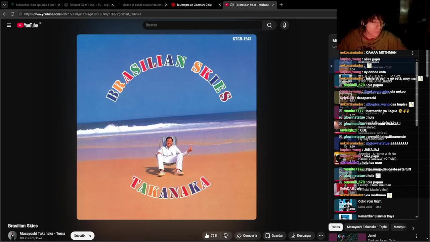Like the video with the thumbs up 79 K
Image resolution: width=430 pixels, height=242 pixels.
point(211,236)
